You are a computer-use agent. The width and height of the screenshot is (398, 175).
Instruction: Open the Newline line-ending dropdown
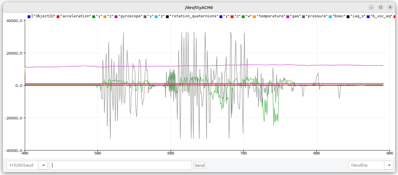[x=371, y=165]
